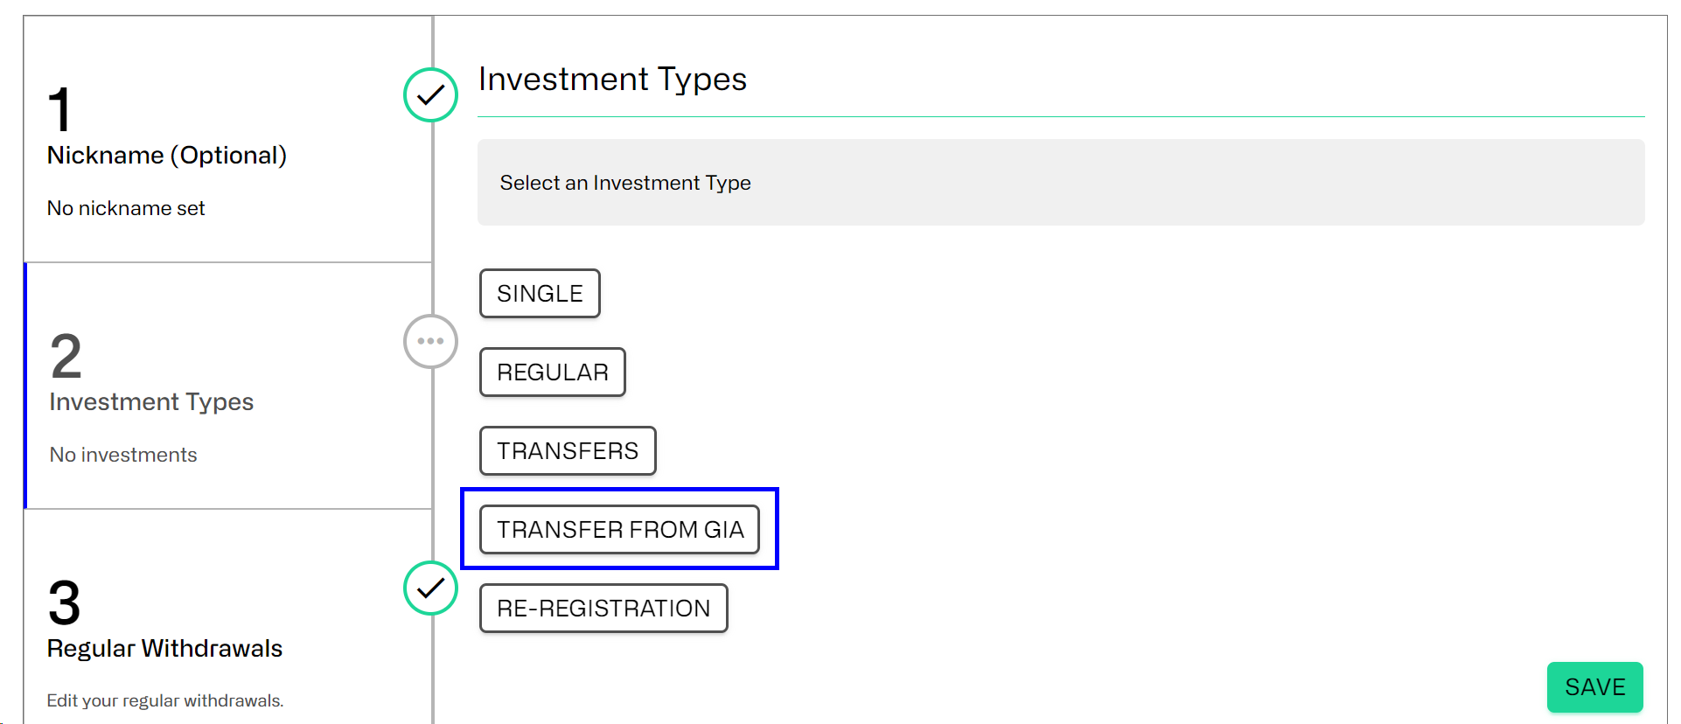This screenshot has width=1681, height=724.
Task: Click the Select an Investment Type banner
Action: [x=1061, y=182]
